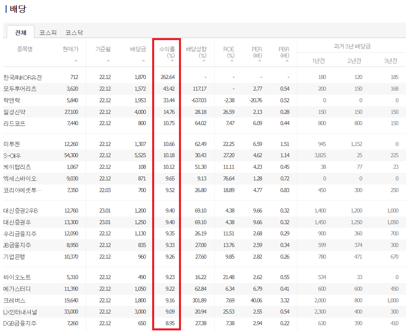The image size is (408, 332).
Task: Select yield value 33.44
Action: [169, 100]
